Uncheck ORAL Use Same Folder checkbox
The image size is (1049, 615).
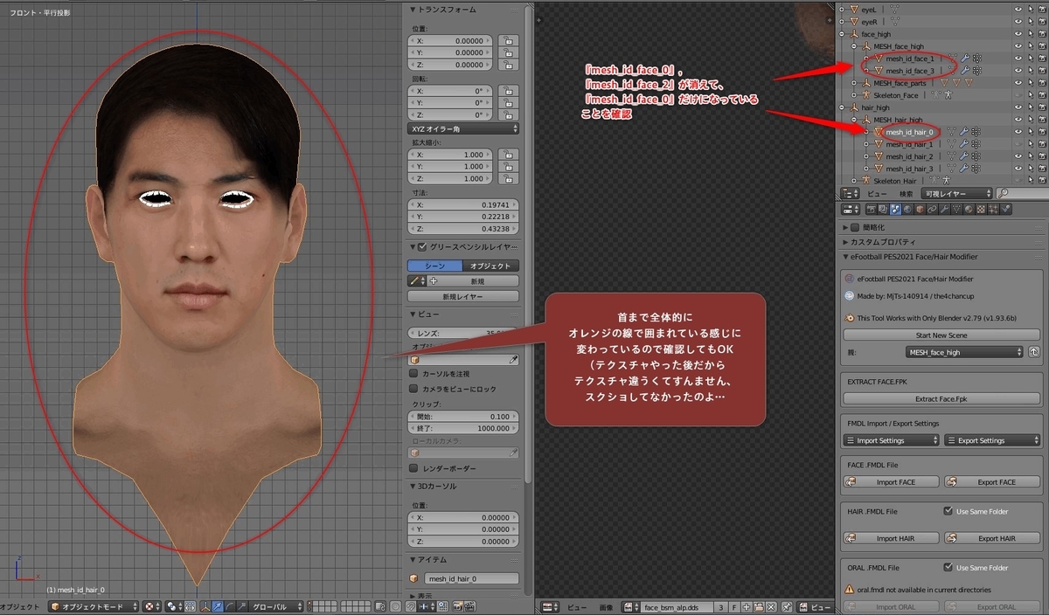[948, 568]
